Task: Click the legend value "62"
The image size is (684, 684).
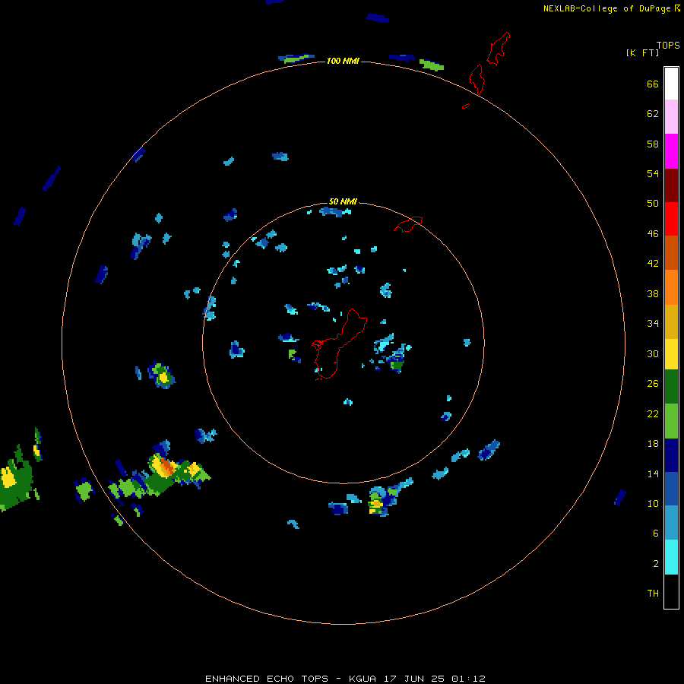Action: coord(653,114)
